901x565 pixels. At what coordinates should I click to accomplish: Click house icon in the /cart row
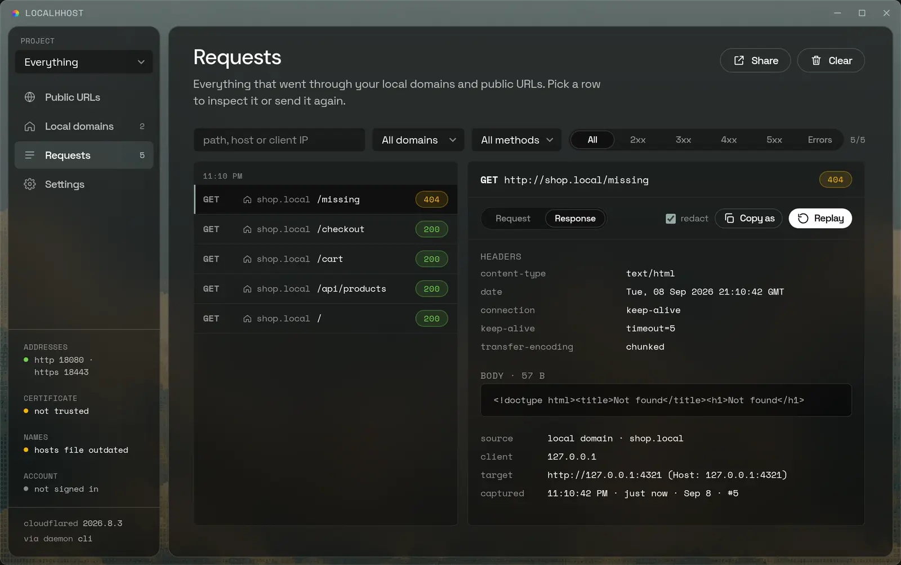pyautogui.click(x=247, y=259)
